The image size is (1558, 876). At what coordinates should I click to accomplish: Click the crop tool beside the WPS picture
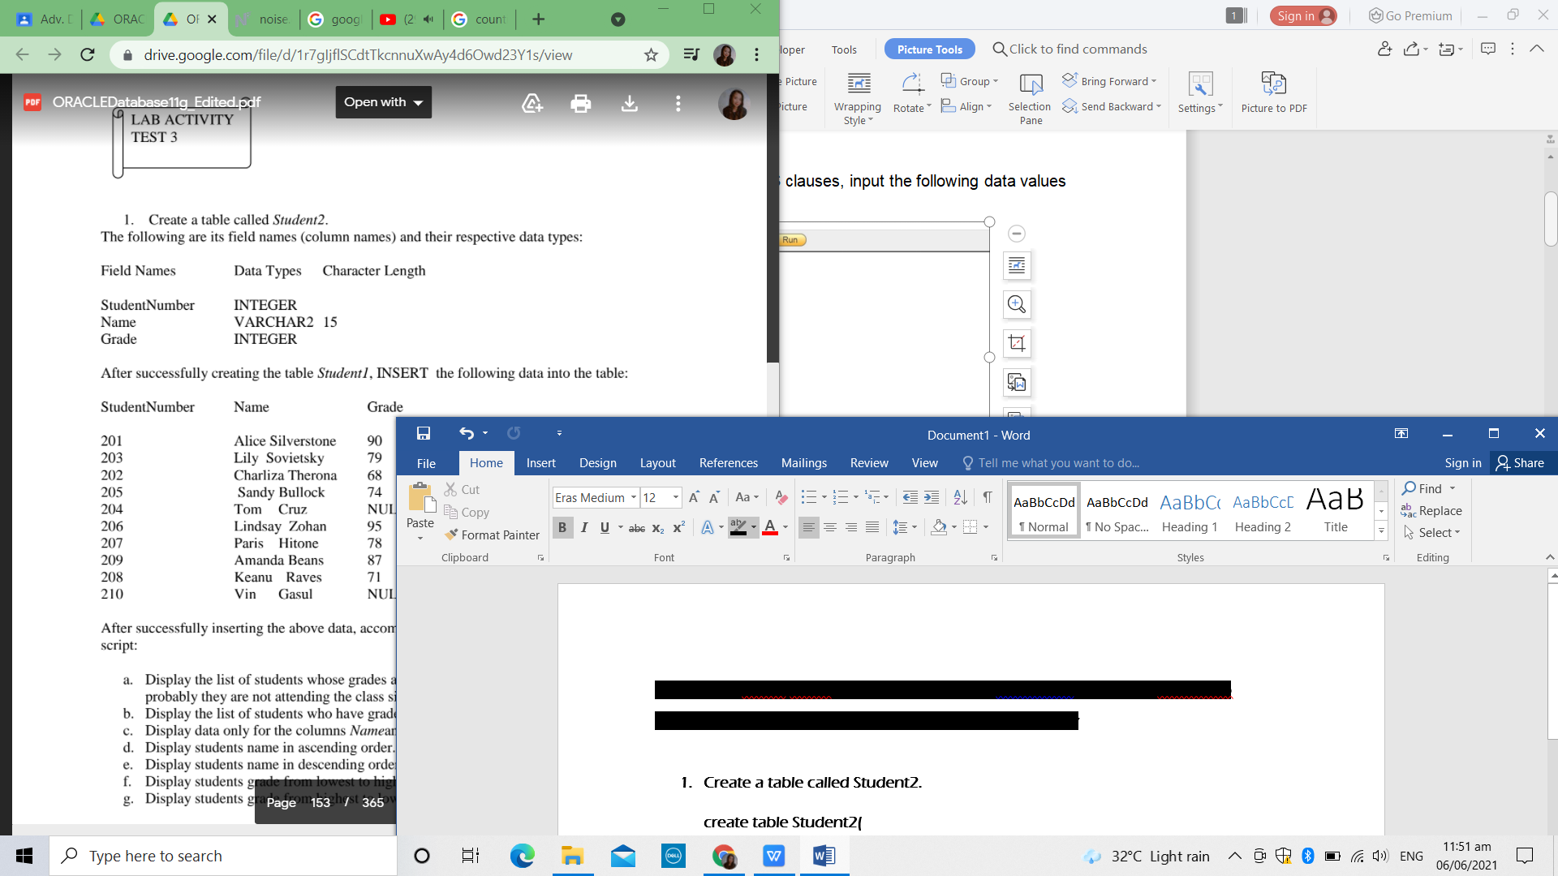(x=1017, y=343)
